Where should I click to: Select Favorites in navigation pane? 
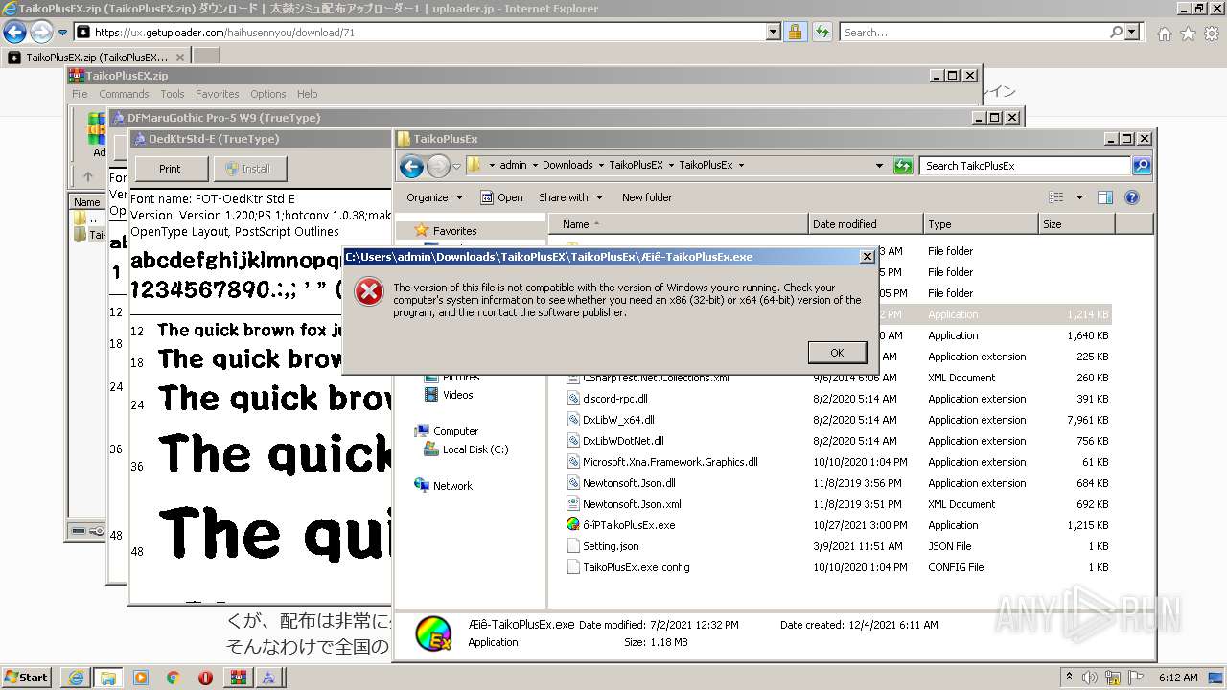tap(454, 231)
